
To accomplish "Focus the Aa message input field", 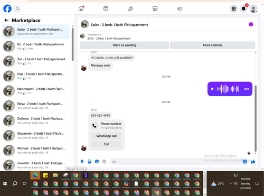I will pyautogui.click(x=176, y=162).
